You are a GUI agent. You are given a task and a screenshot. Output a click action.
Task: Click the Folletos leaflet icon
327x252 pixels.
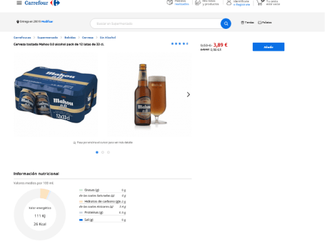click(260, 23)
